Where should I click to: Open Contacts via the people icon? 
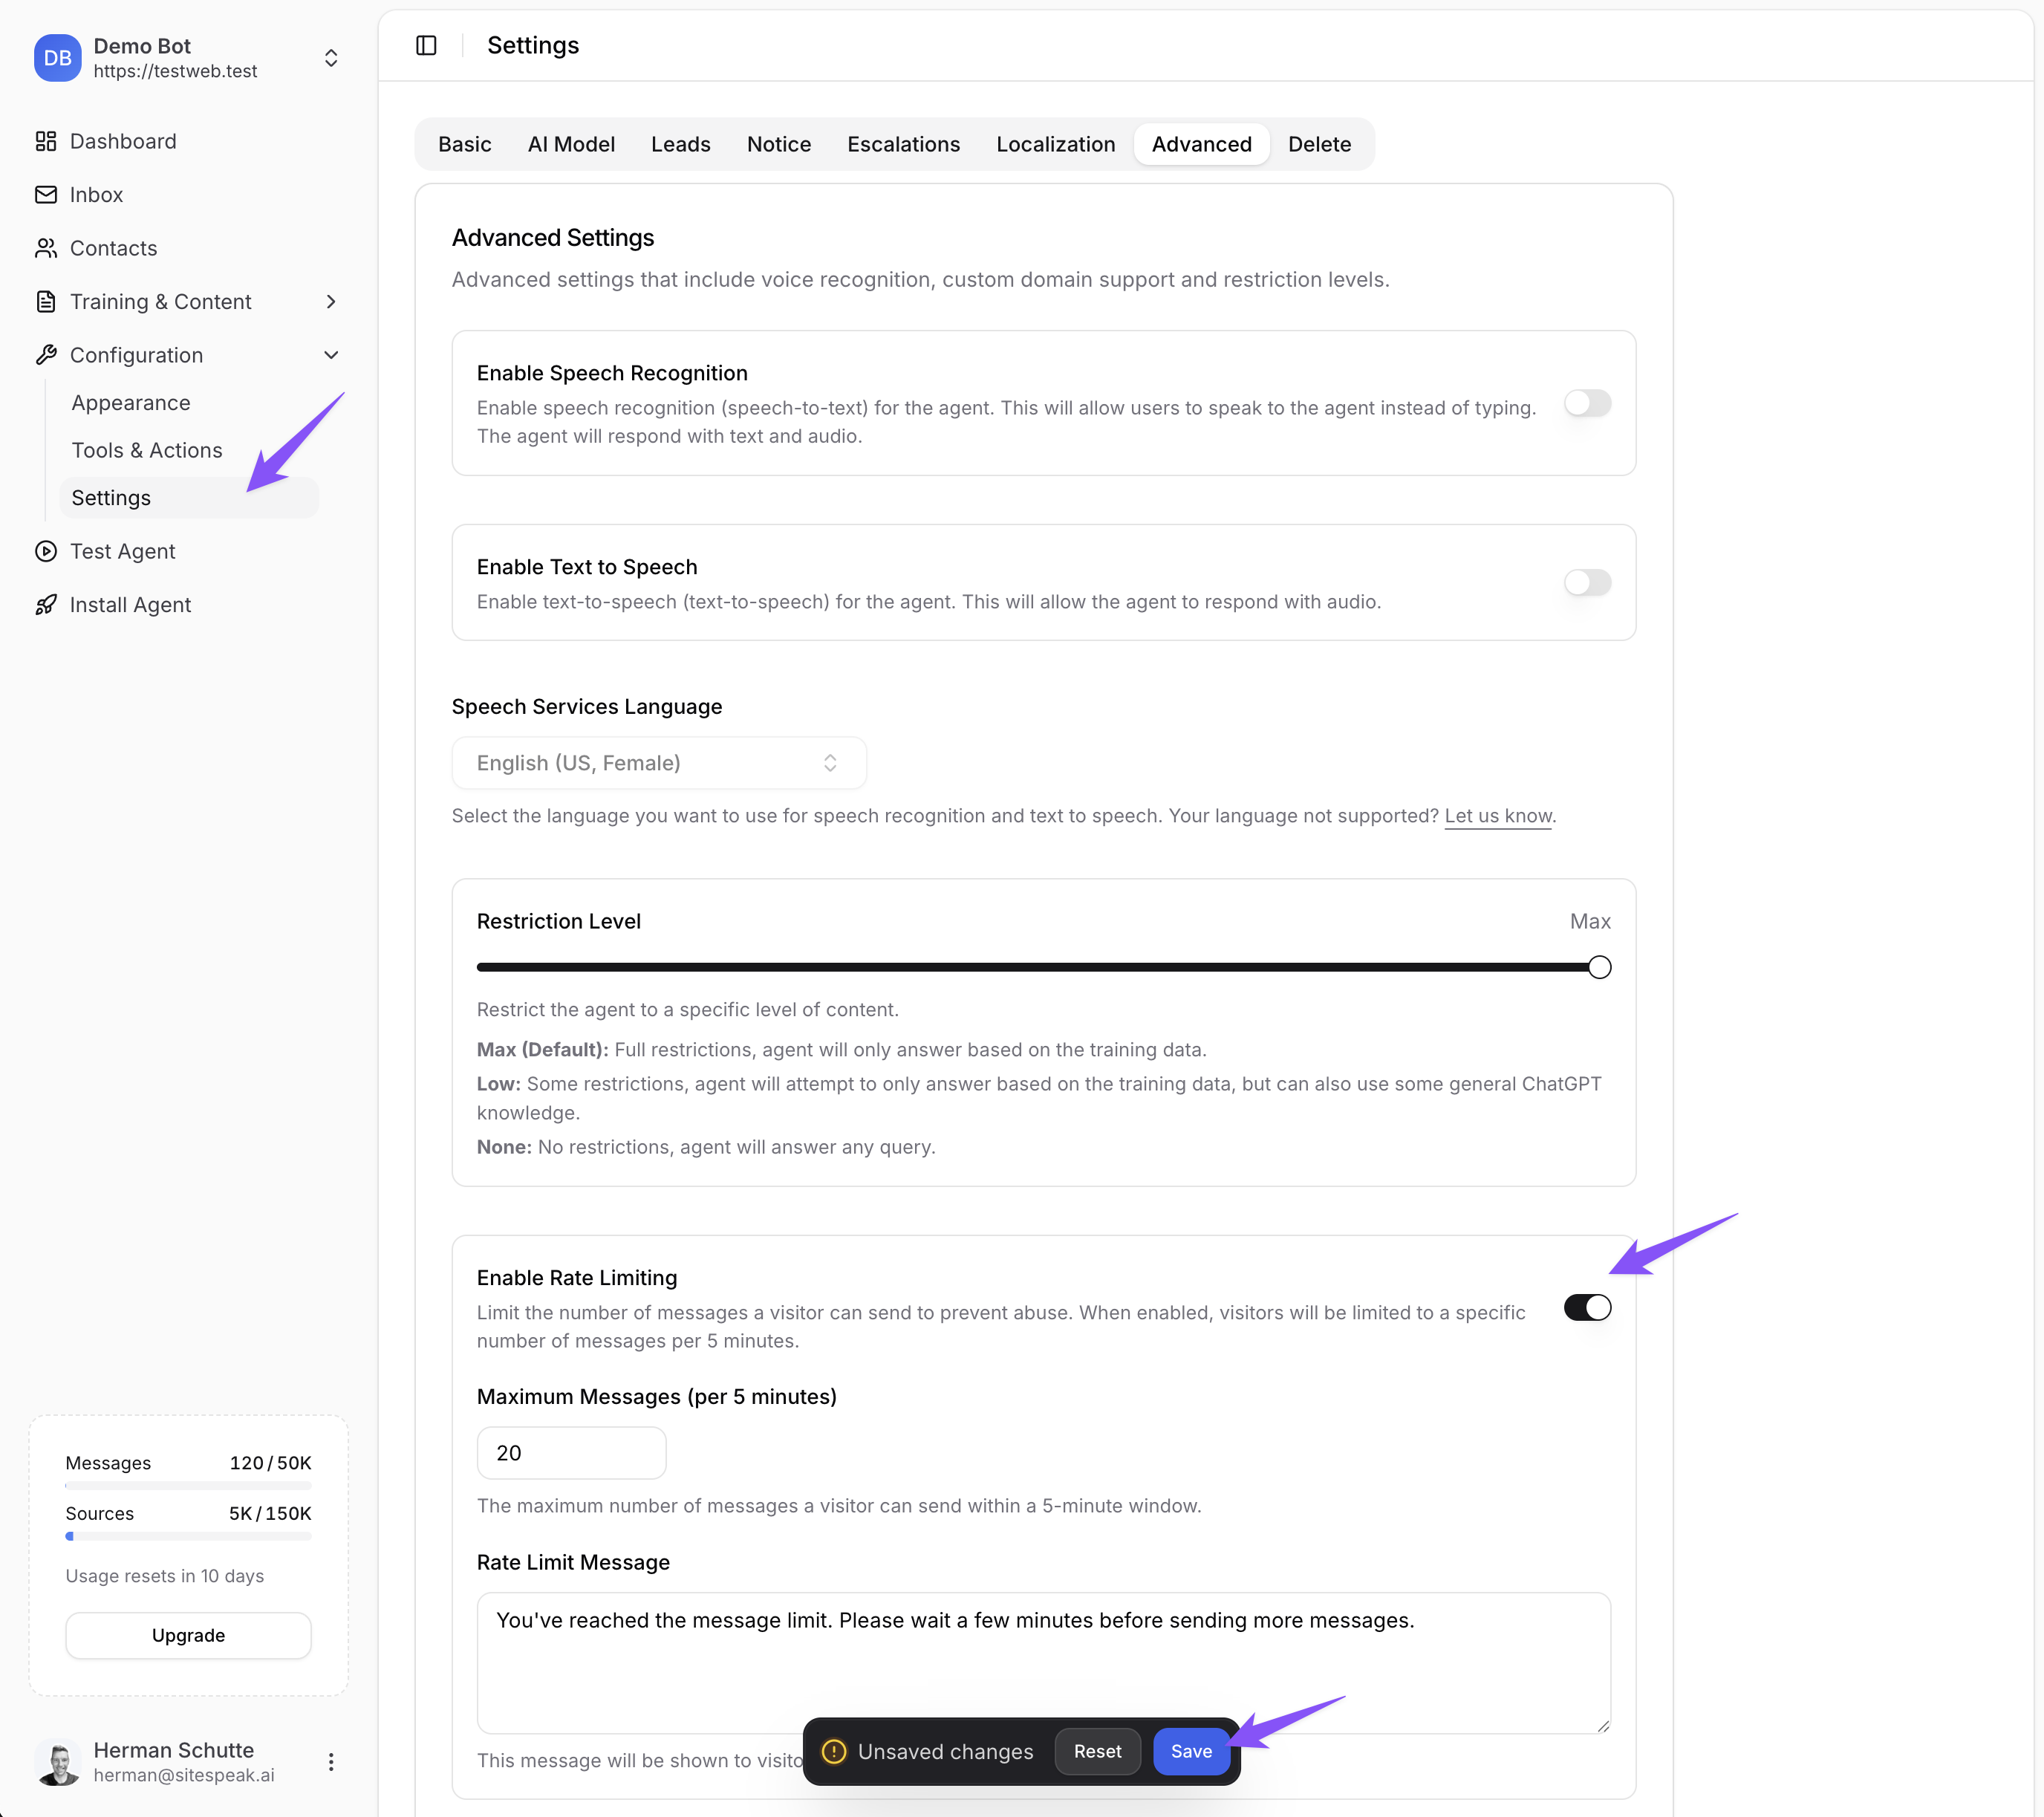pyautogui.click(x=46, y=248)
